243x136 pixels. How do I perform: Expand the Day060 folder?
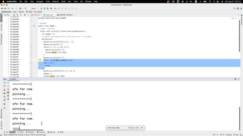[9, 29]
